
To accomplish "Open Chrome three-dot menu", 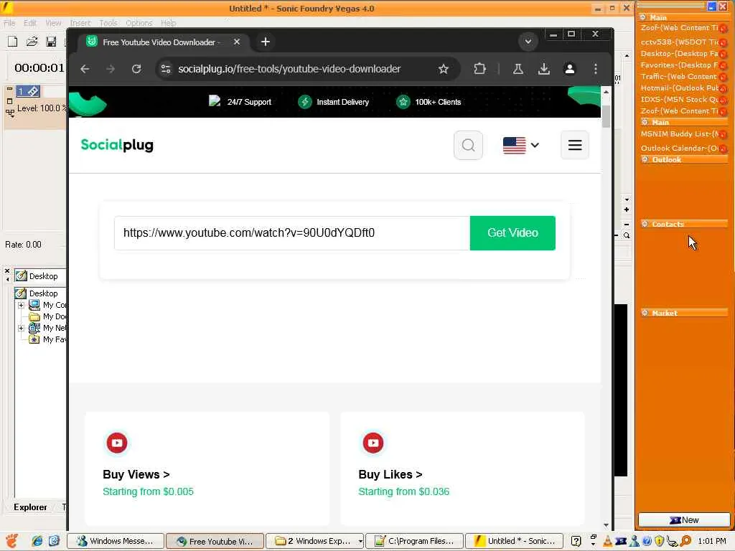I will (x=595, y=69).
